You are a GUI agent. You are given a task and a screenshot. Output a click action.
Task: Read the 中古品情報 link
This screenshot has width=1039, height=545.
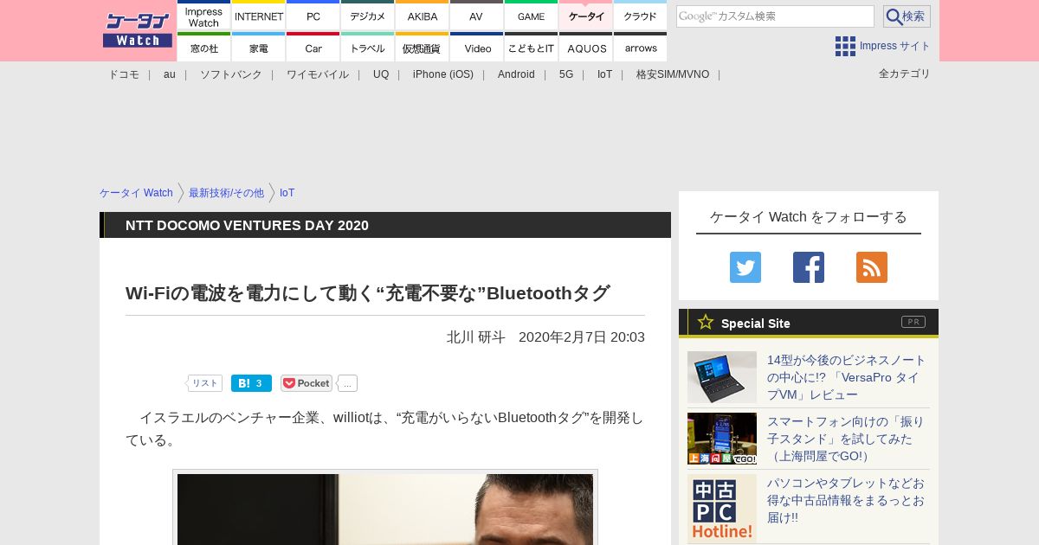(846, 500)
